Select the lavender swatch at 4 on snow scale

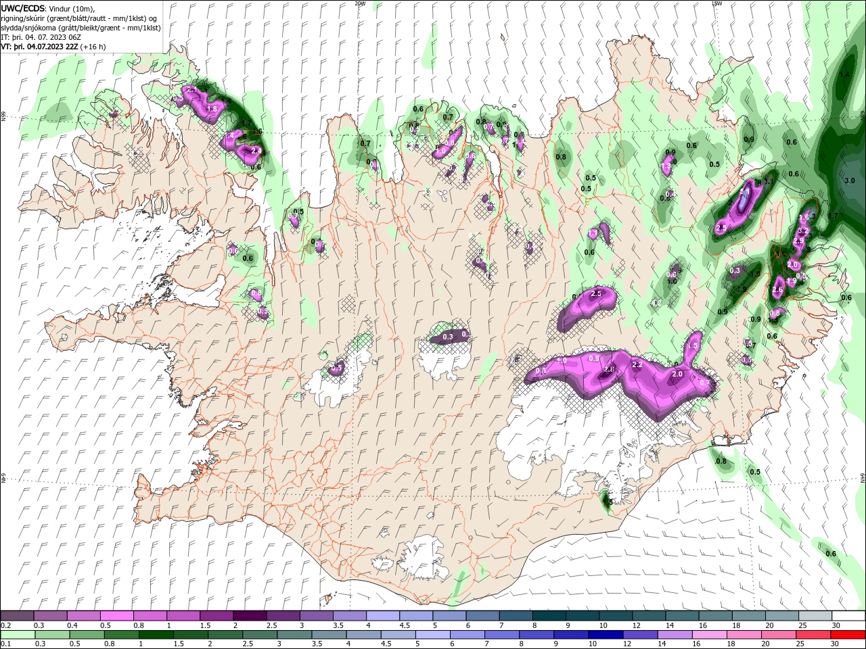coord(382,616)
